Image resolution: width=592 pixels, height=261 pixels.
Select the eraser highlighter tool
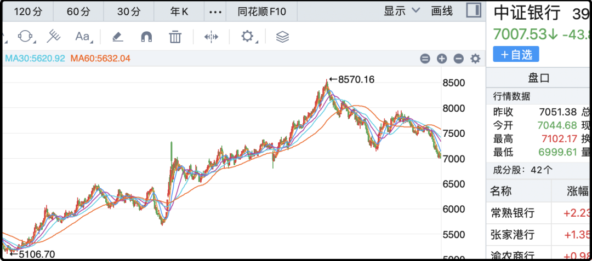coord(118,37)
